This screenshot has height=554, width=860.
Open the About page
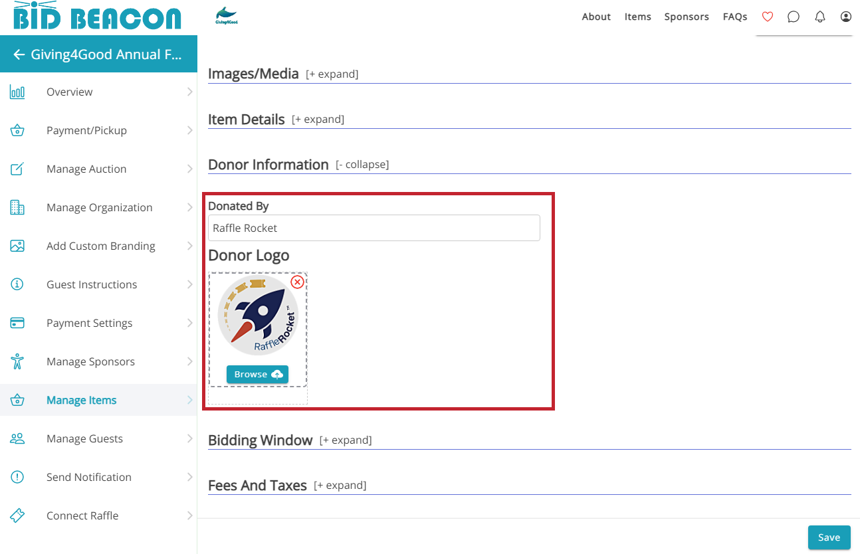[x=596, y=17]
